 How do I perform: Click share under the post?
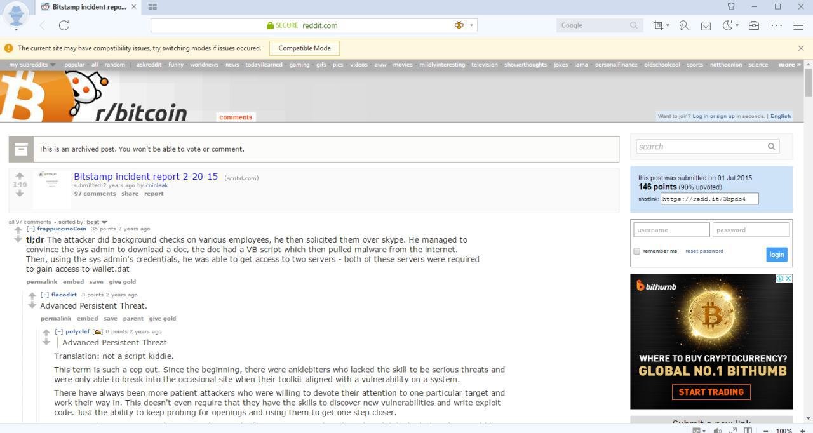pos(130,194)
